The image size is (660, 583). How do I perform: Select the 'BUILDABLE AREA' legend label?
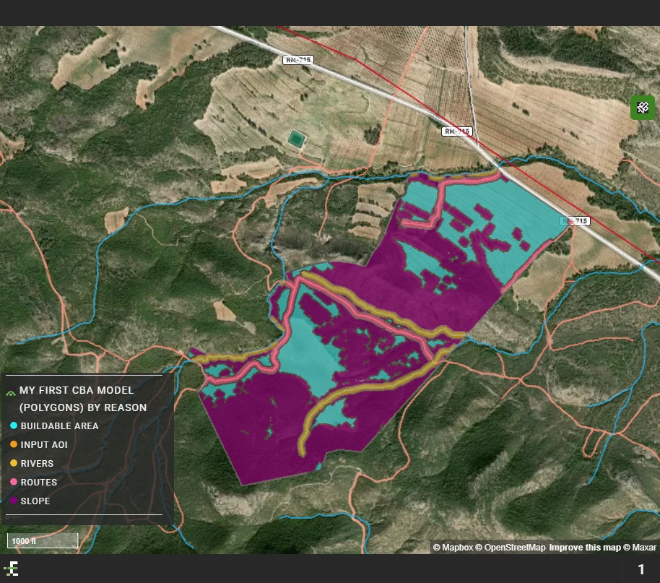pyautogui.click(x=59, y=426)
